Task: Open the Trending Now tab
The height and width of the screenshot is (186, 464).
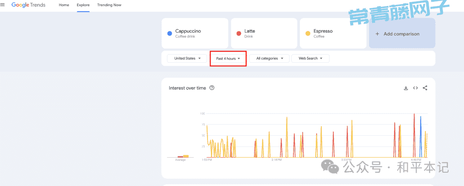Action: point(109,5)
